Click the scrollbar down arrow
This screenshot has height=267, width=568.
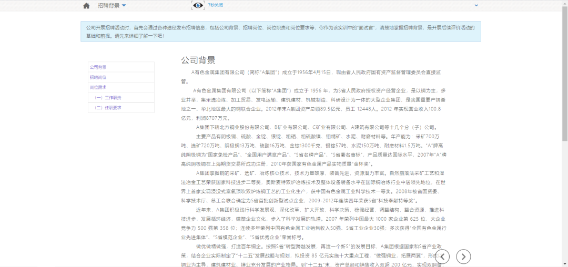[564, 264]
